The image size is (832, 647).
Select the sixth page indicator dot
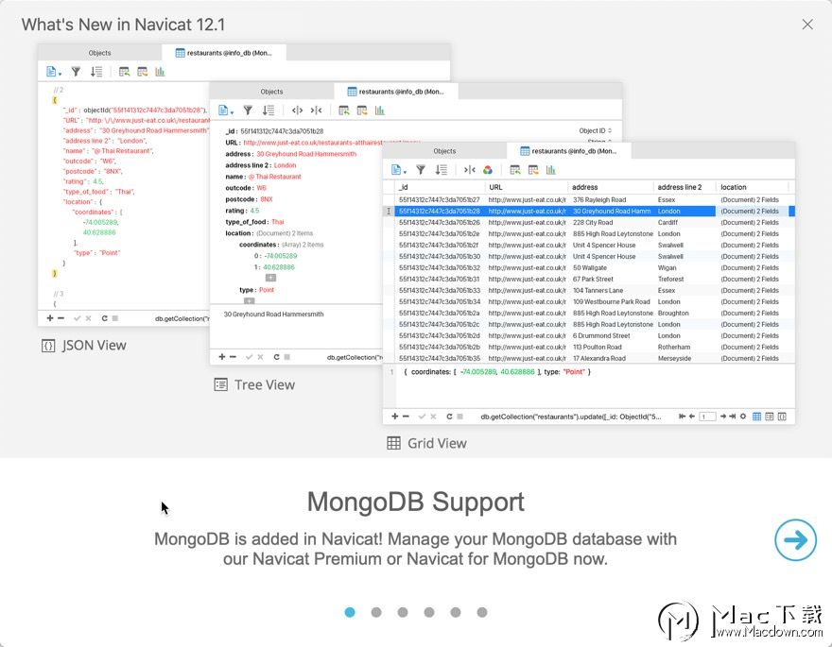(x=482, y=612)
